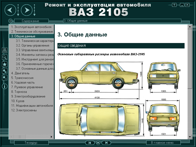This screenshot has height=147, width=196.
Task: Click the 1321 rear track dimension label
Action: 163,134
